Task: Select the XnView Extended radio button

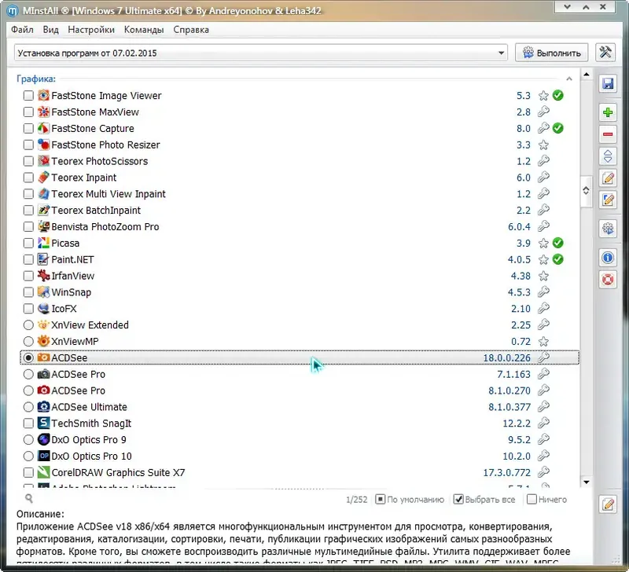Action: coord(28,325)
